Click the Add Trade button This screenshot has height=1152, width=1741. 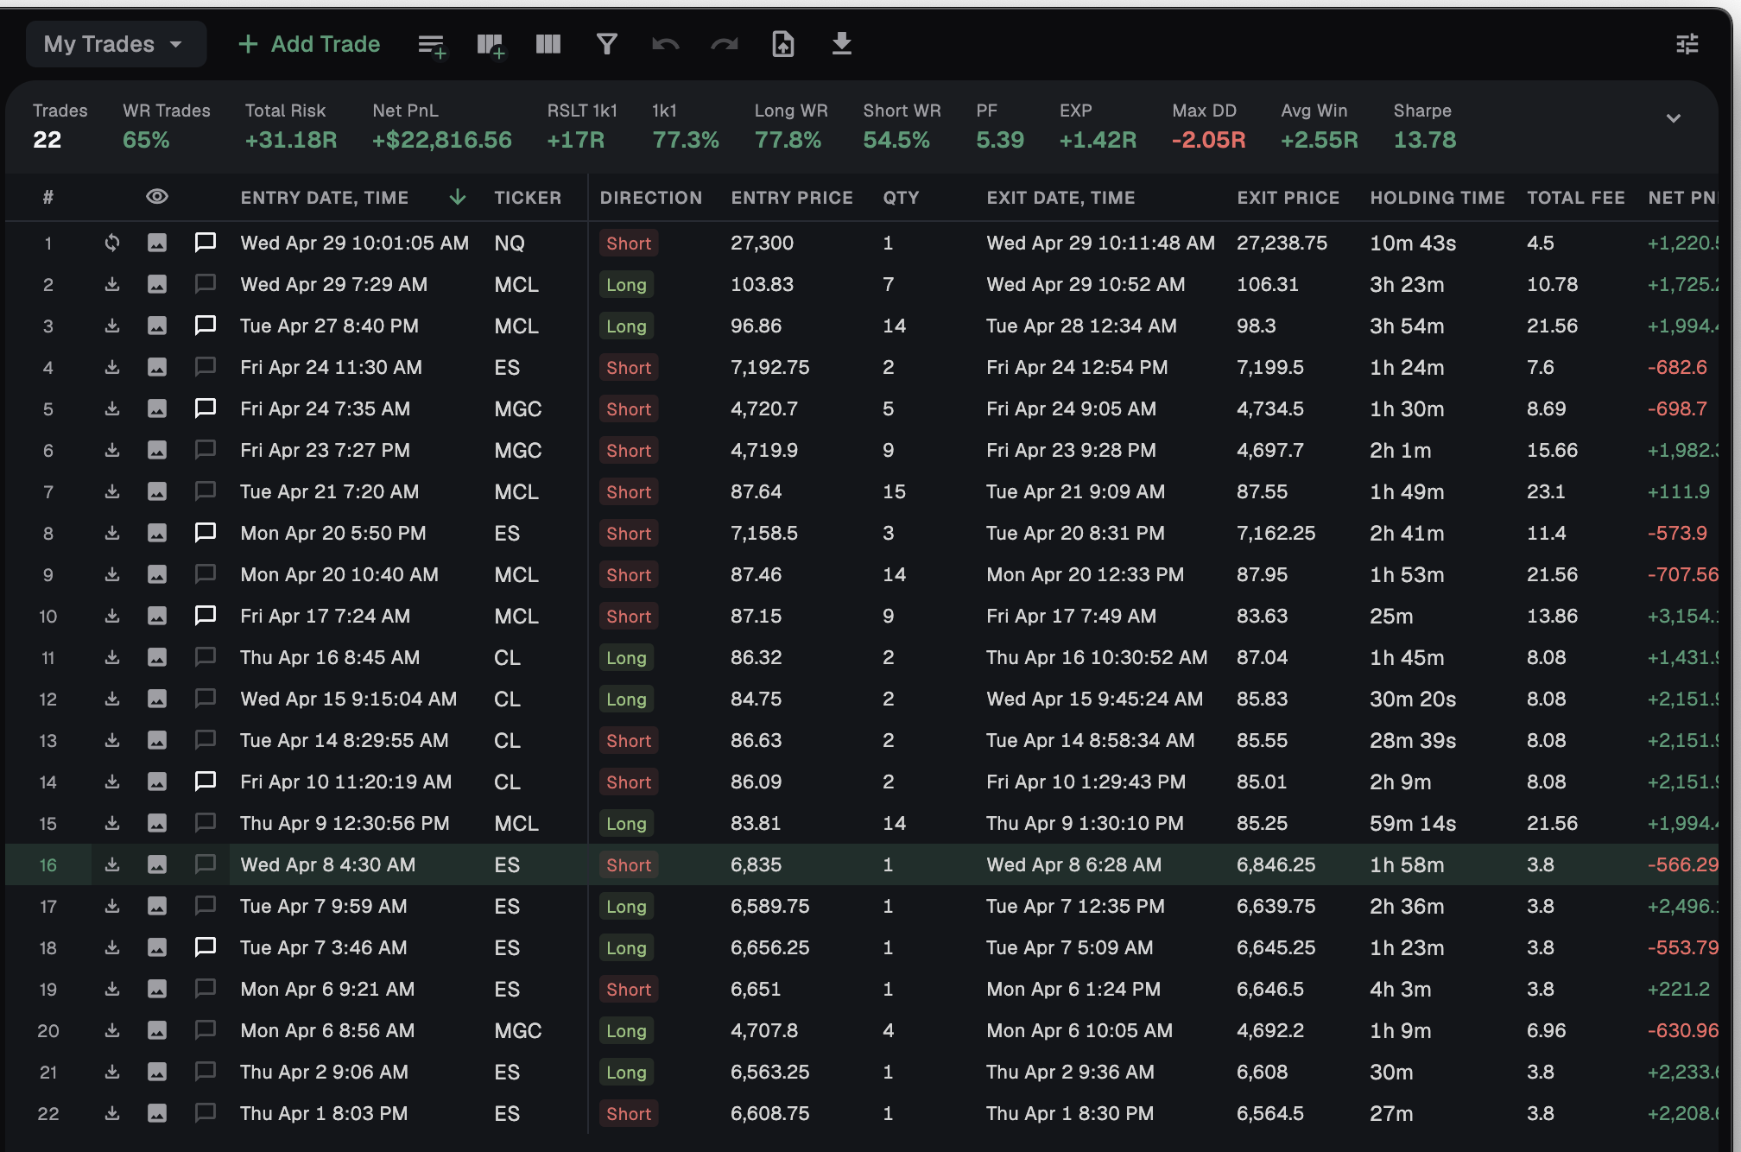point(309,44)
